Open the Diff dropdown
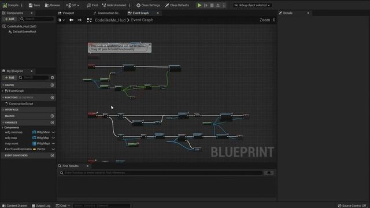Image resolution: width=370 pixels, height=208 pixels. point(73,5)
